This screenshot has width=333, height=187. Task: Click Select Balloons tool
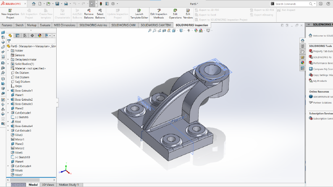coord(100,14)
